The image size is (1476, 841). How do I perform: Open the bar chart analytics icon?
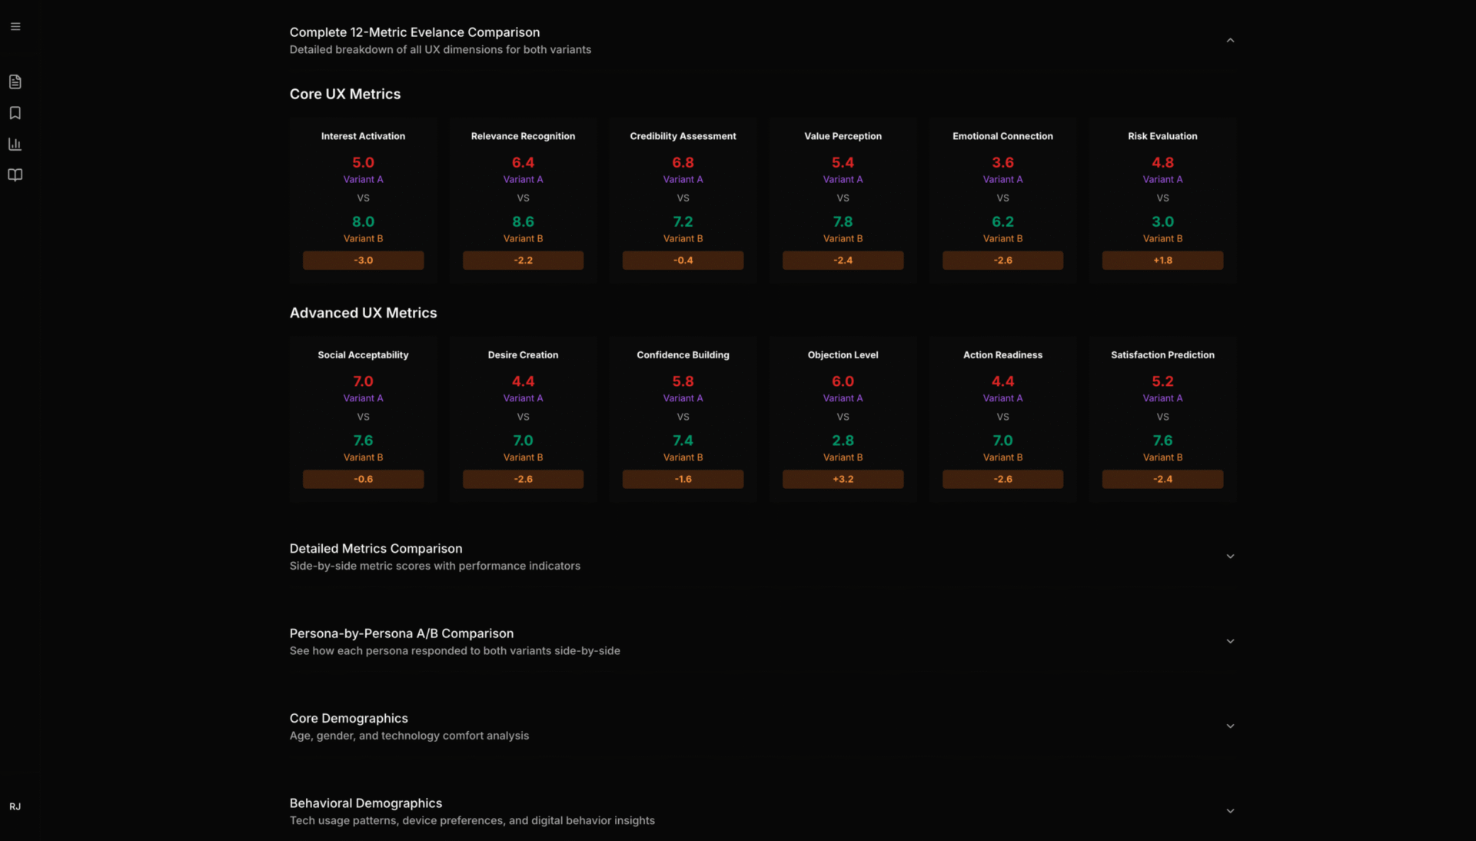tap(15, 144)
